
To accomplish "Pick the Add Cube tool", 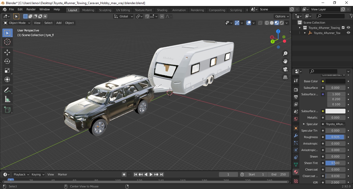I will pos(7,110).
